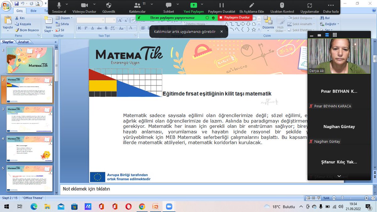Delete slide with Sil
Image resolution: width=377 pixels, height=212 pixels.
[60, 30]
